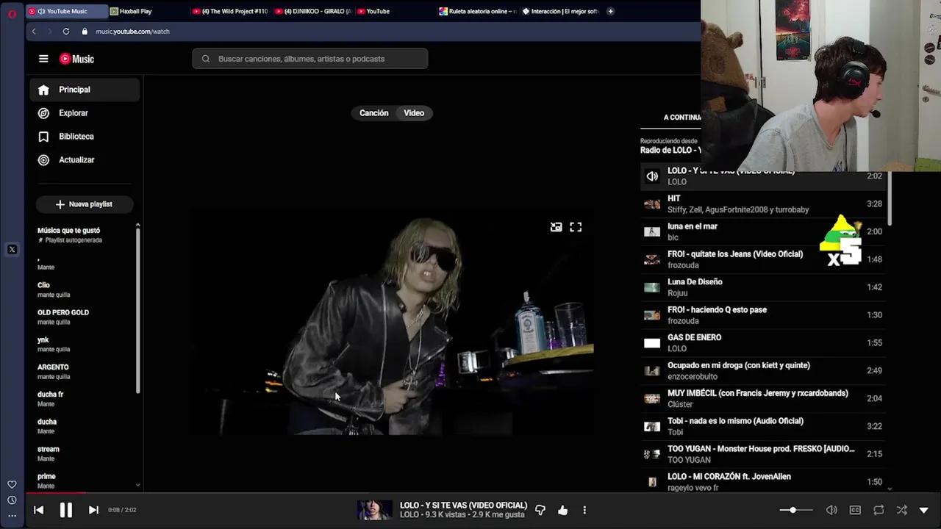This screenshot has width=941, height=529.
Task: Reload the page in browser
Action: (x=66, y=32)
